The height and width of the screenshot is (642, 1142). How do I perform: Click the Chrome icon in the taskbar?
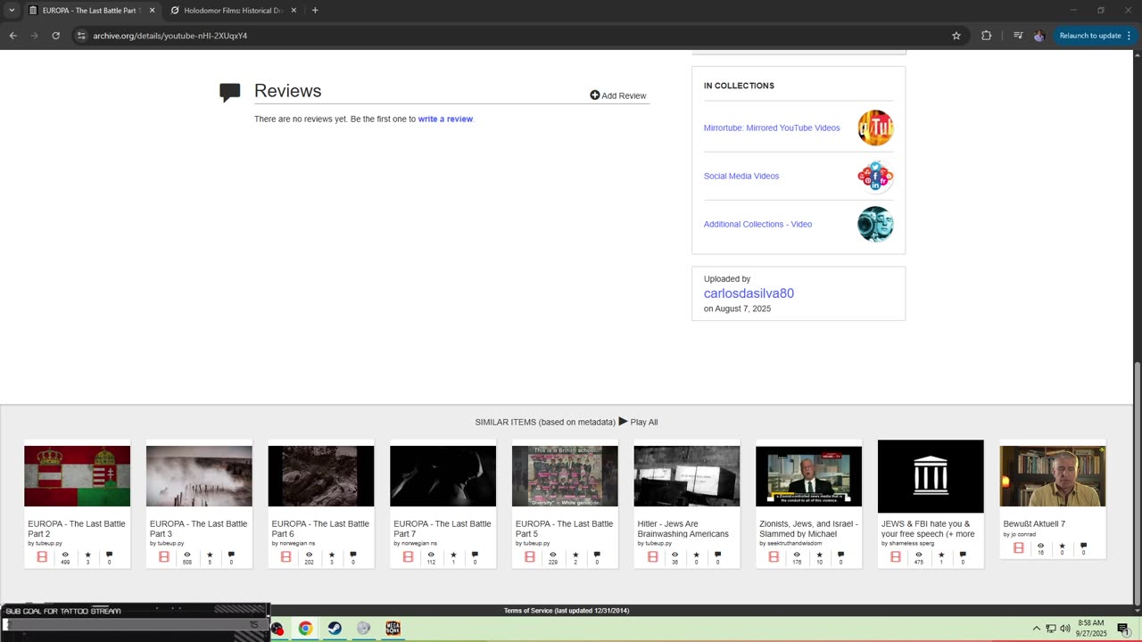tap(305, 629)
